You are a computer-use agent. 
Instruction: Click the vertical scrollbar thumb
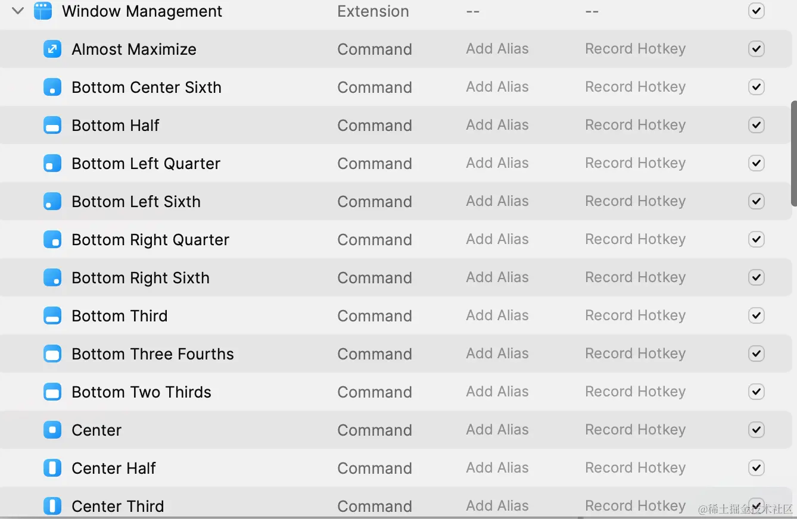(x=793, y=154)
